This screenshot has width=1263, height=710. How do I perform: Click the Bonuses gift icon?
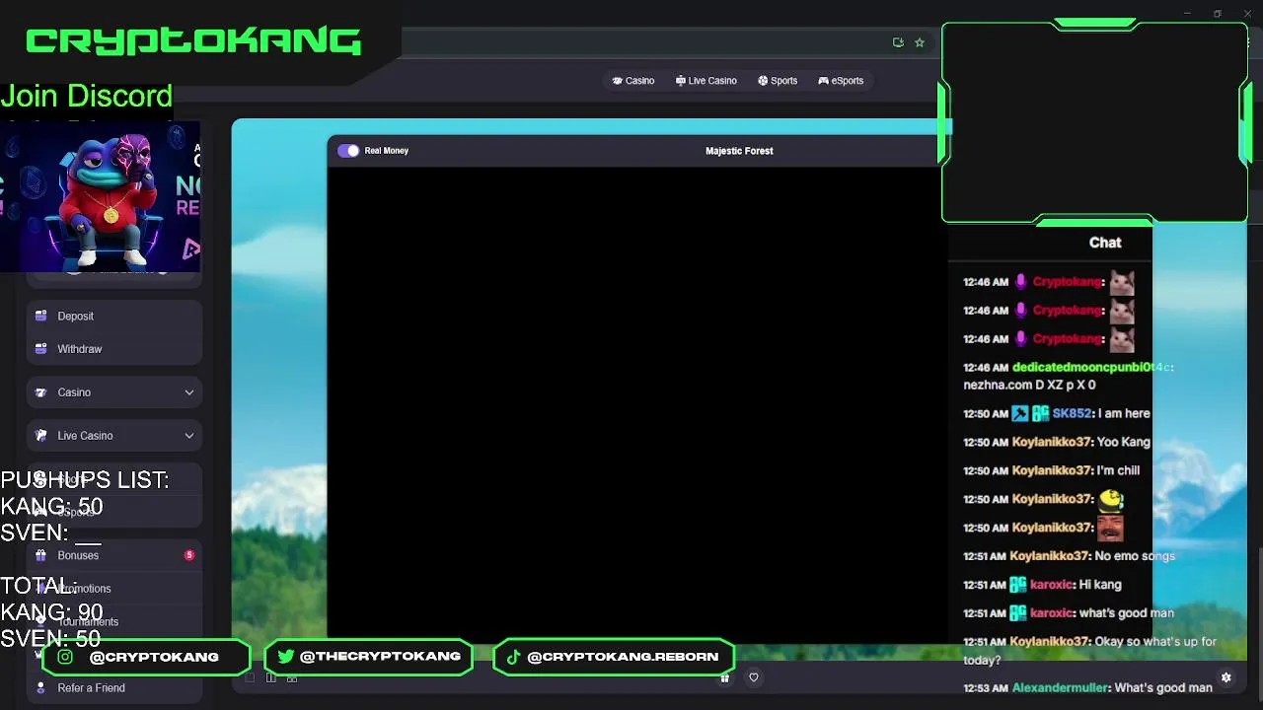(x=40, y=555)
